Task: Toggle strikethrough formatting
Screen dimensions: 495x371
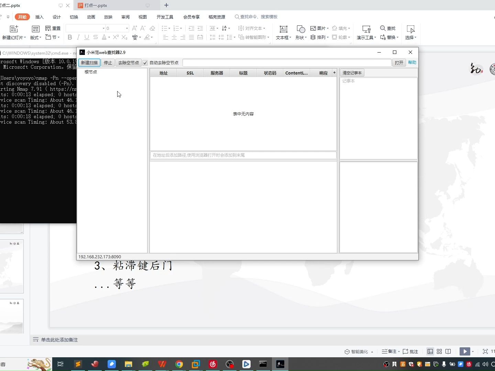Action: [96, 37]
